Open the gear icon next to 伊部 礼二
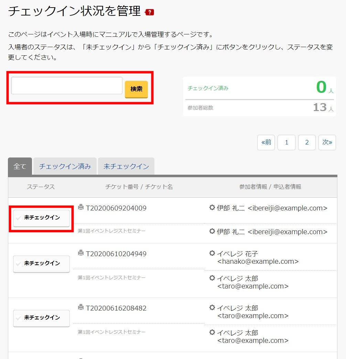 (212, 208)
